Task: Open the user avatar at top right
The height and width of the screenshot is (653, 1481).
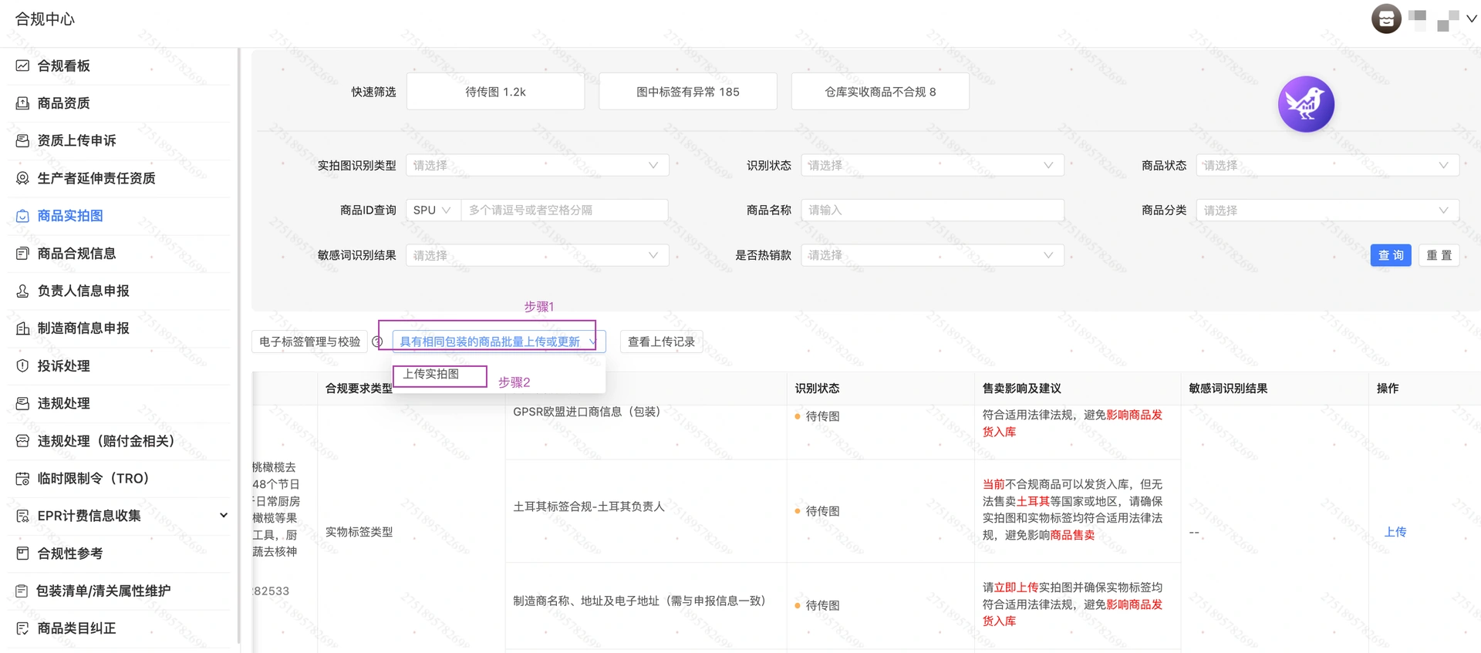Action: point(1386,19)
